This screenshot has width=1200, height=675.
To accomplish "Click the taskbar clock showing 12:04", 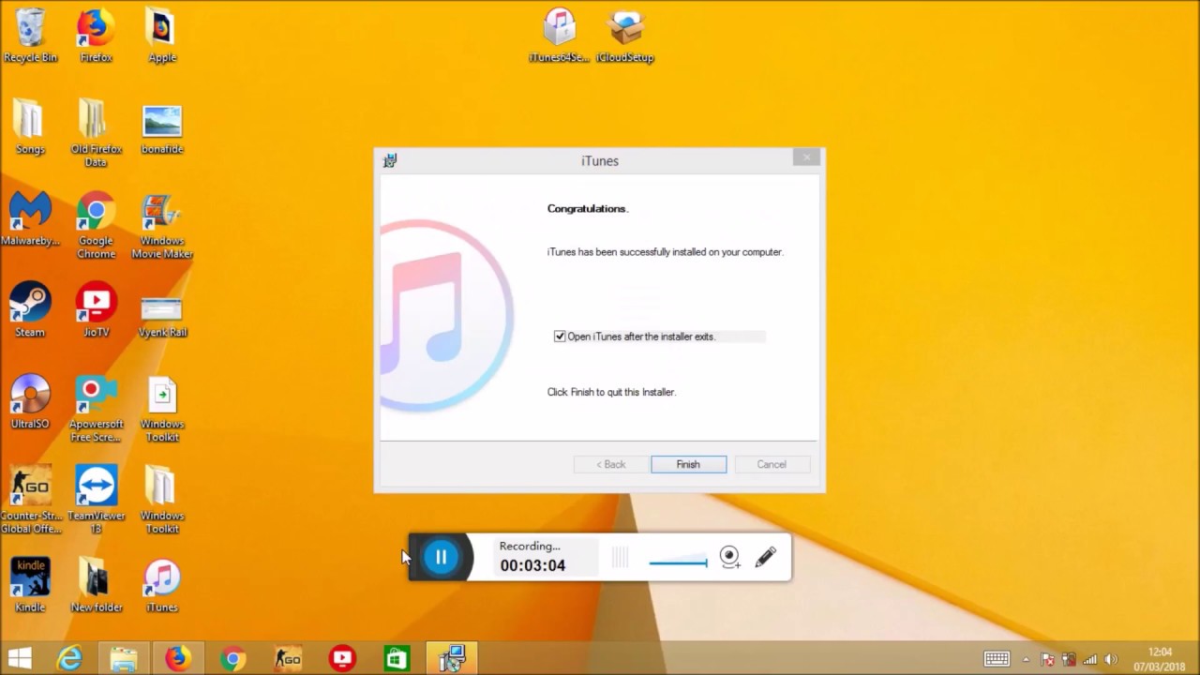I will pyautogui.click(x=1159, y=659).
